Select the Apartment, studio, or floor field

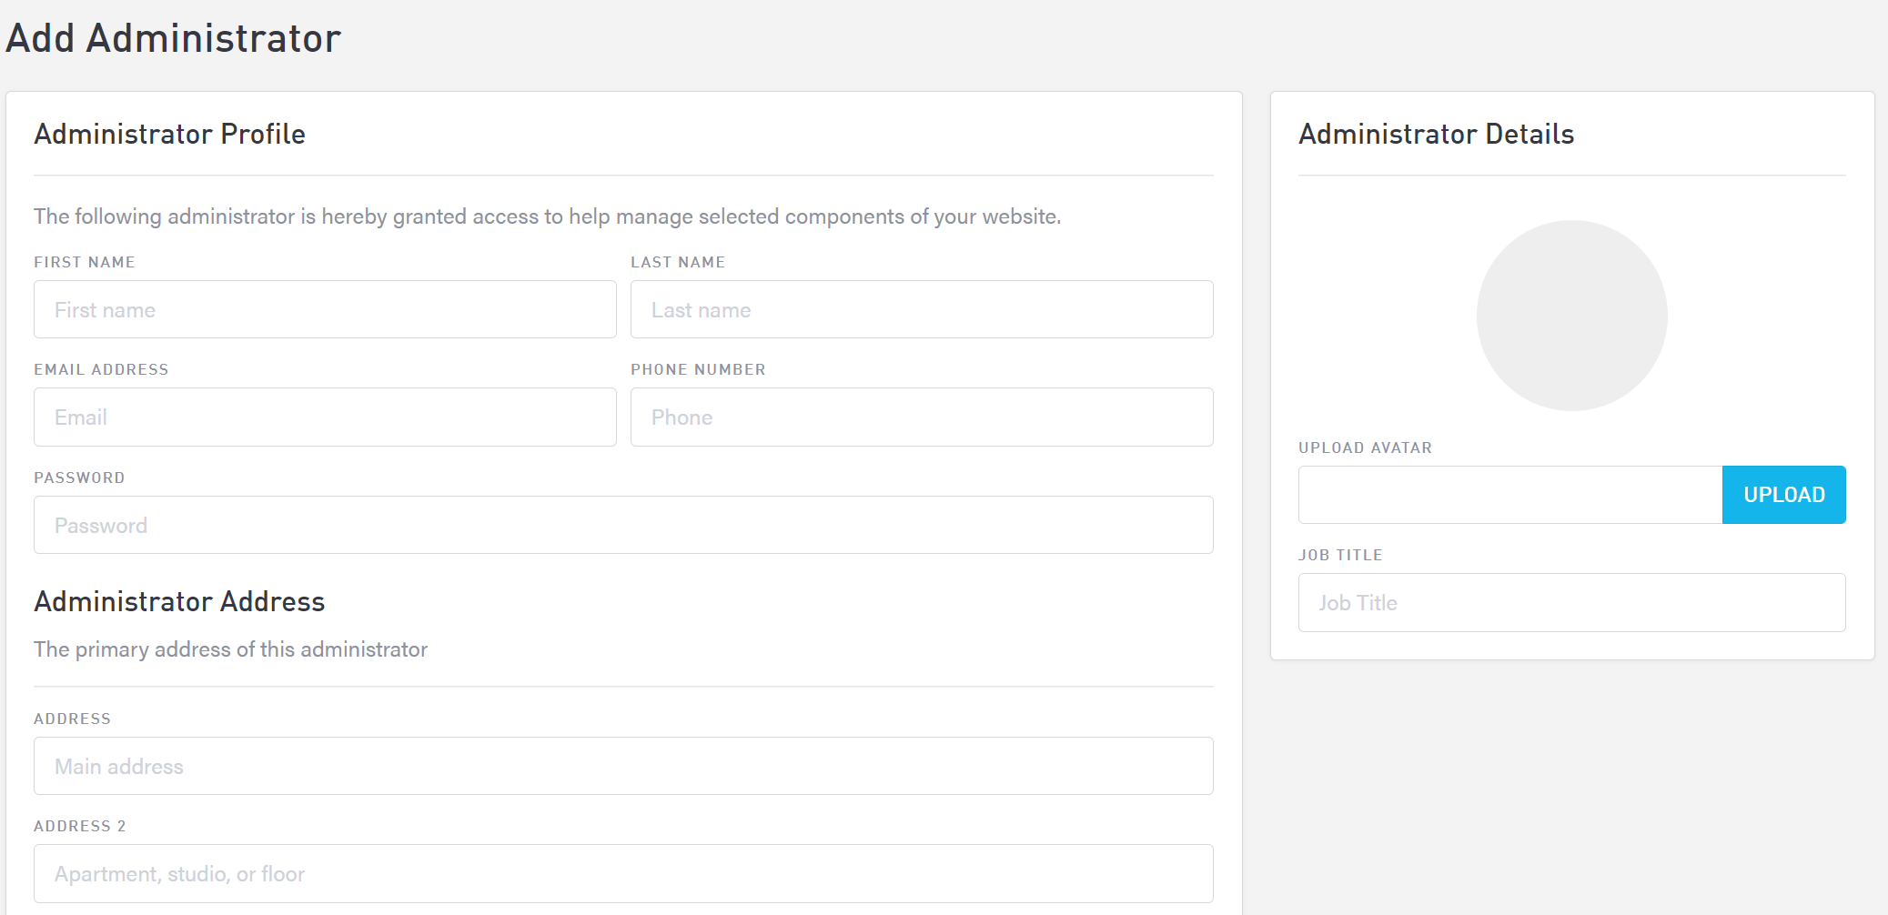coord(623,873)
